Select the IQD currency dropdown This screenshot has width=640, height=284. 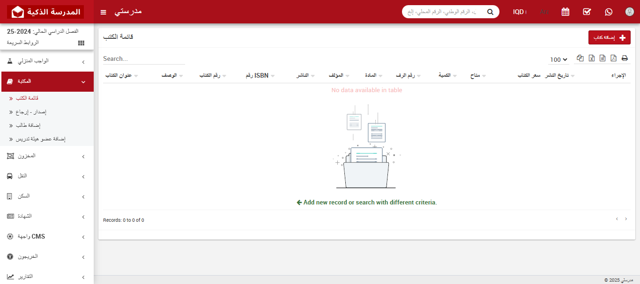pyautogui.click(x=520, y=12)
